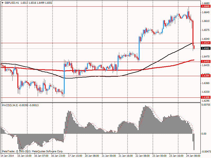This screenshot has width=211, height=158.
Task: Click the 16 Jan 23:00 time label
Action: tap(58, 156)
